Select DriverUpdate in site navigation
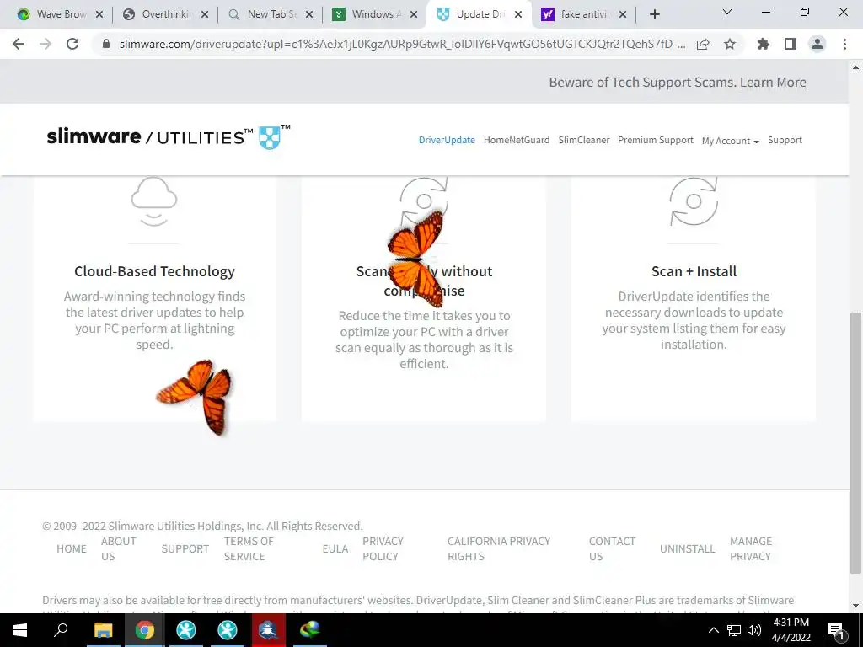This screenshot has width=863, height=647. (x=447, y=140)
